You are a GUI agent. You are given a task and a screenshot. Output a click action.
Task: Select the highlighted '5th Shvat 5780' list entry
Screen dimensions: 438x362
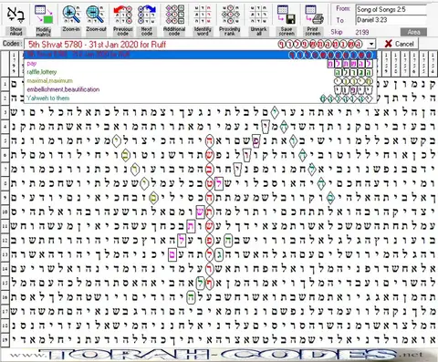point(200,55)
